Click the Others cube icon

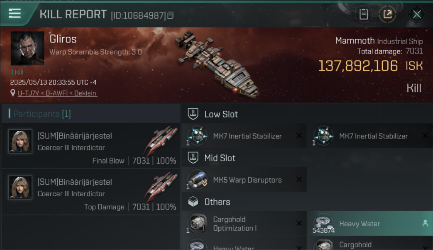[x=193, y=202]
